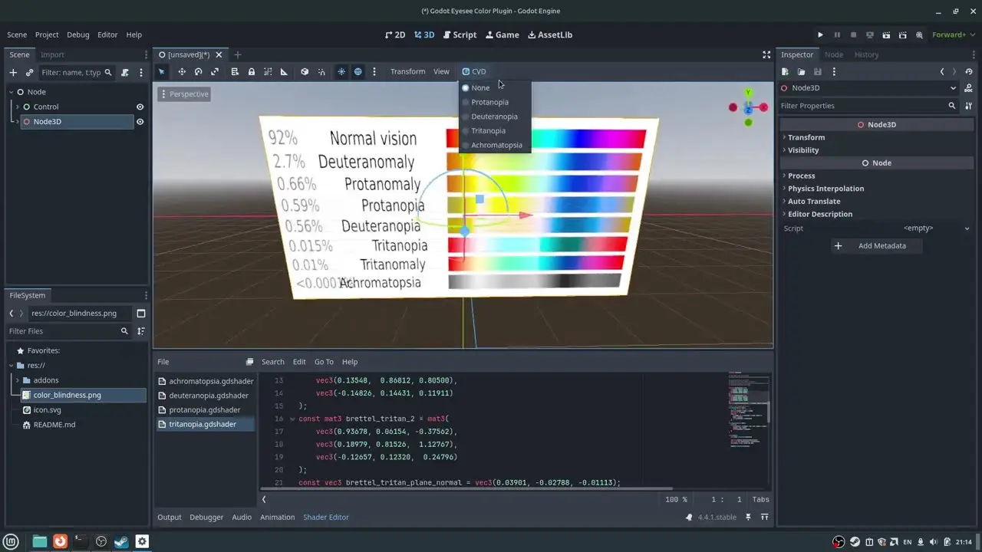
Task: Click the Filter Properties search field
Action: [x=868, y=106]
